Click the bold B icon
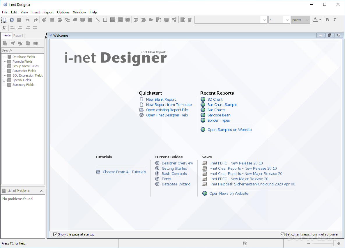The height and width of the screenshot is (248, 345). click(327, 20)
